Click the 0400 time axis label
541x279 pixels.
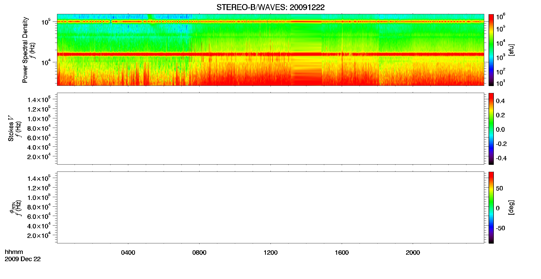coord(128,253)
